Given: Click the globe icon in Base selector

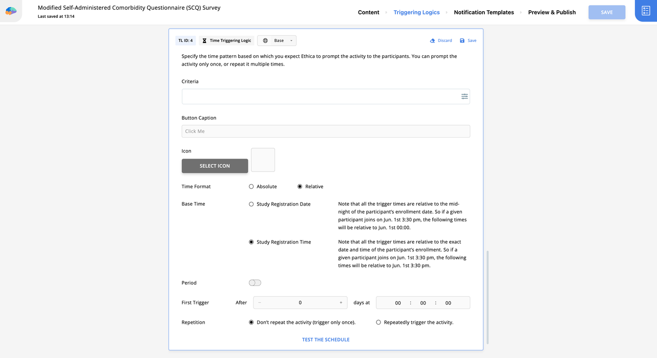Looking at the screenshot, I should (x=265, y=41).
